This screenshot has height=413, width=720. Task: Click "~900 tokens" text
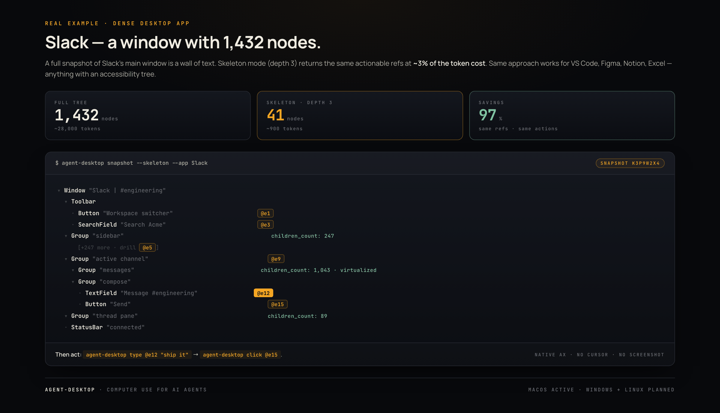tap(285, 129)
